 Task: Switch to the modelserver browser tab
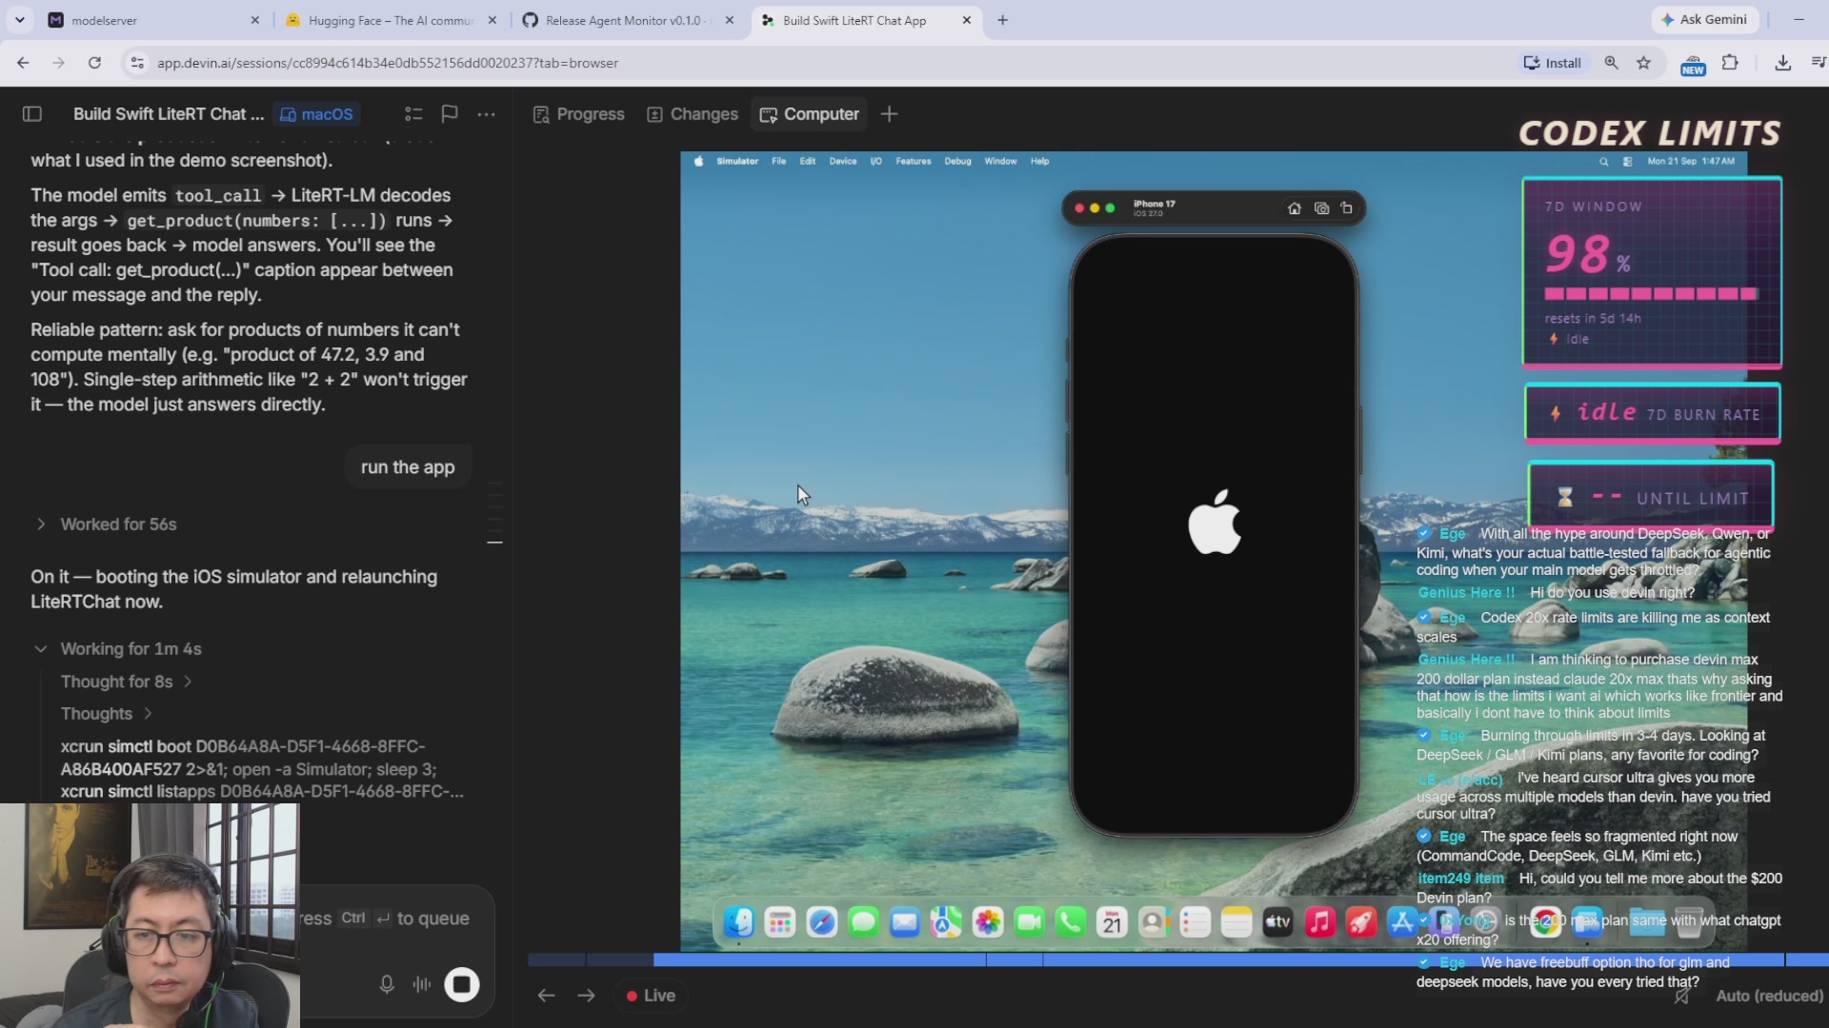coord(152,20)
